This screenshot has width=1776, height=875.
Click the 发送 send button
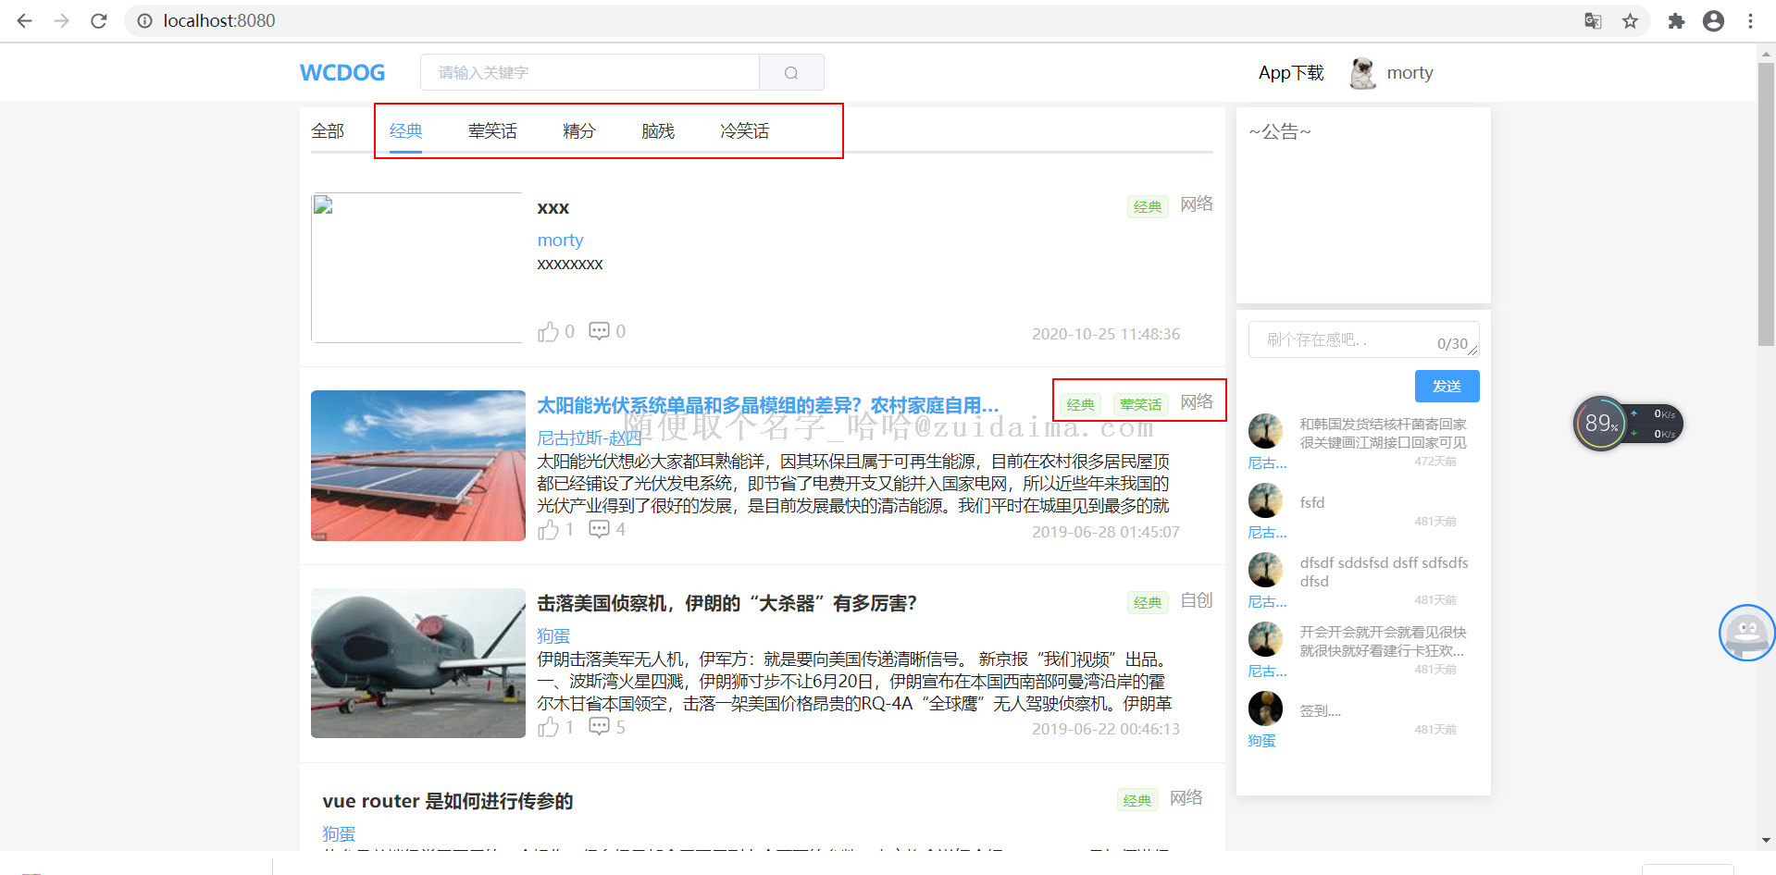1447,386
